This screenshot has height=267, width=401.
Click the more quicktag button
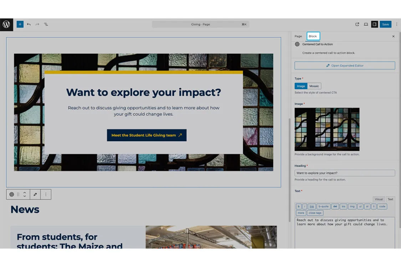pos(301,213)
